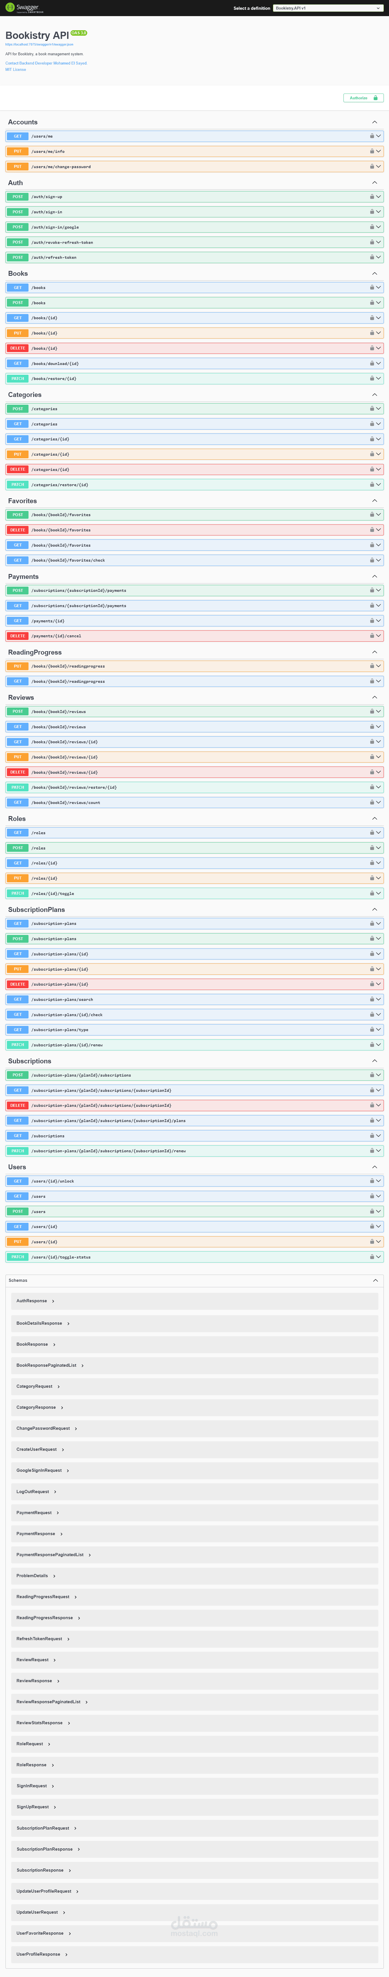The image size is (389, 1977).
Task: Click the path text "/auth/sign-in/google"
Action: click(55, 227)
